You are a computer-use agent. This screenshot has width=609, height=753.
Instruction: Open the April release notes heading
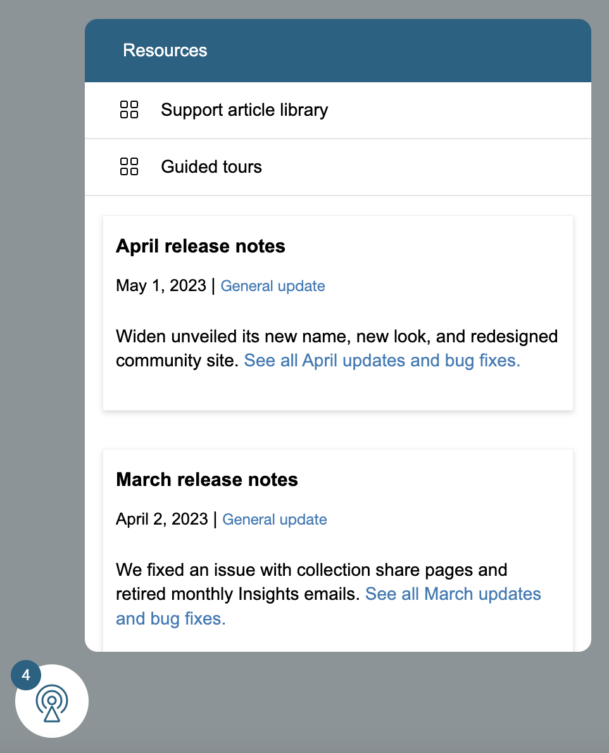pos(201,246)
